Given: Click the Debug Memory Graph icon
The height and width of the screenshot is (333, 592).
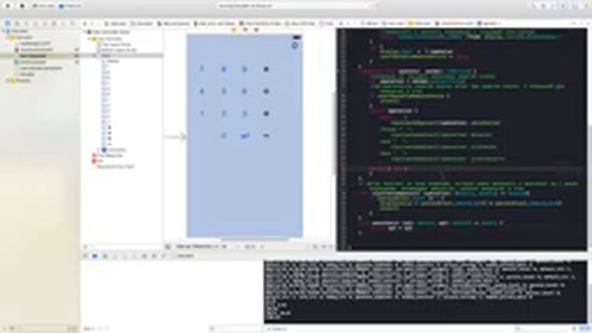Looking at the screenshot, I should pos(154,256).
